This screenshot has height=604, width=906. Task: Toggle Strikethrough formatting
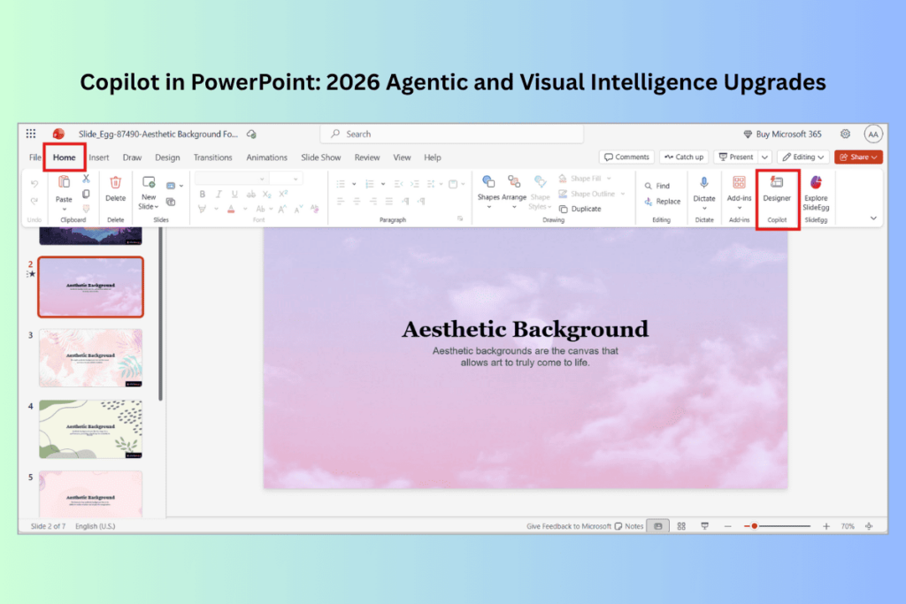point(250,195)
